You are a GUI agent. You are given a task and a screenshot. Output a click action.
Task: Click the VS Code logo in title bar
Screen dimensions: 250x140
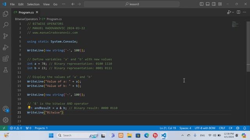coord(4,4)
